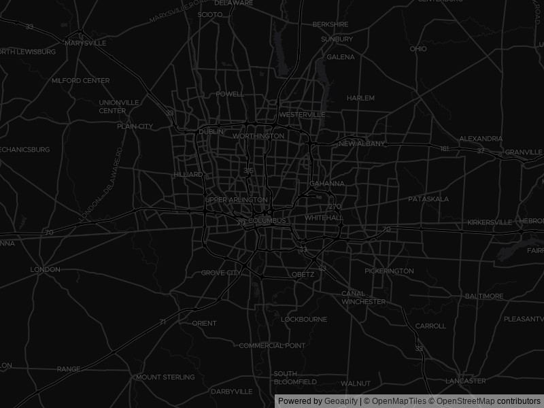Click the route 161 highway label
The height and width of the screenshot is (408, 544).
(x=445, y=148)
